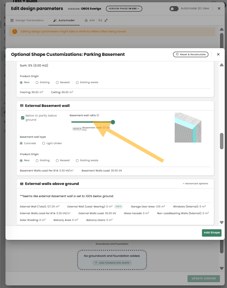The height and width of the screenshot is (288, 227).
Task: Choose Existing waste origin for basement wall
Action: pos(77,161)
